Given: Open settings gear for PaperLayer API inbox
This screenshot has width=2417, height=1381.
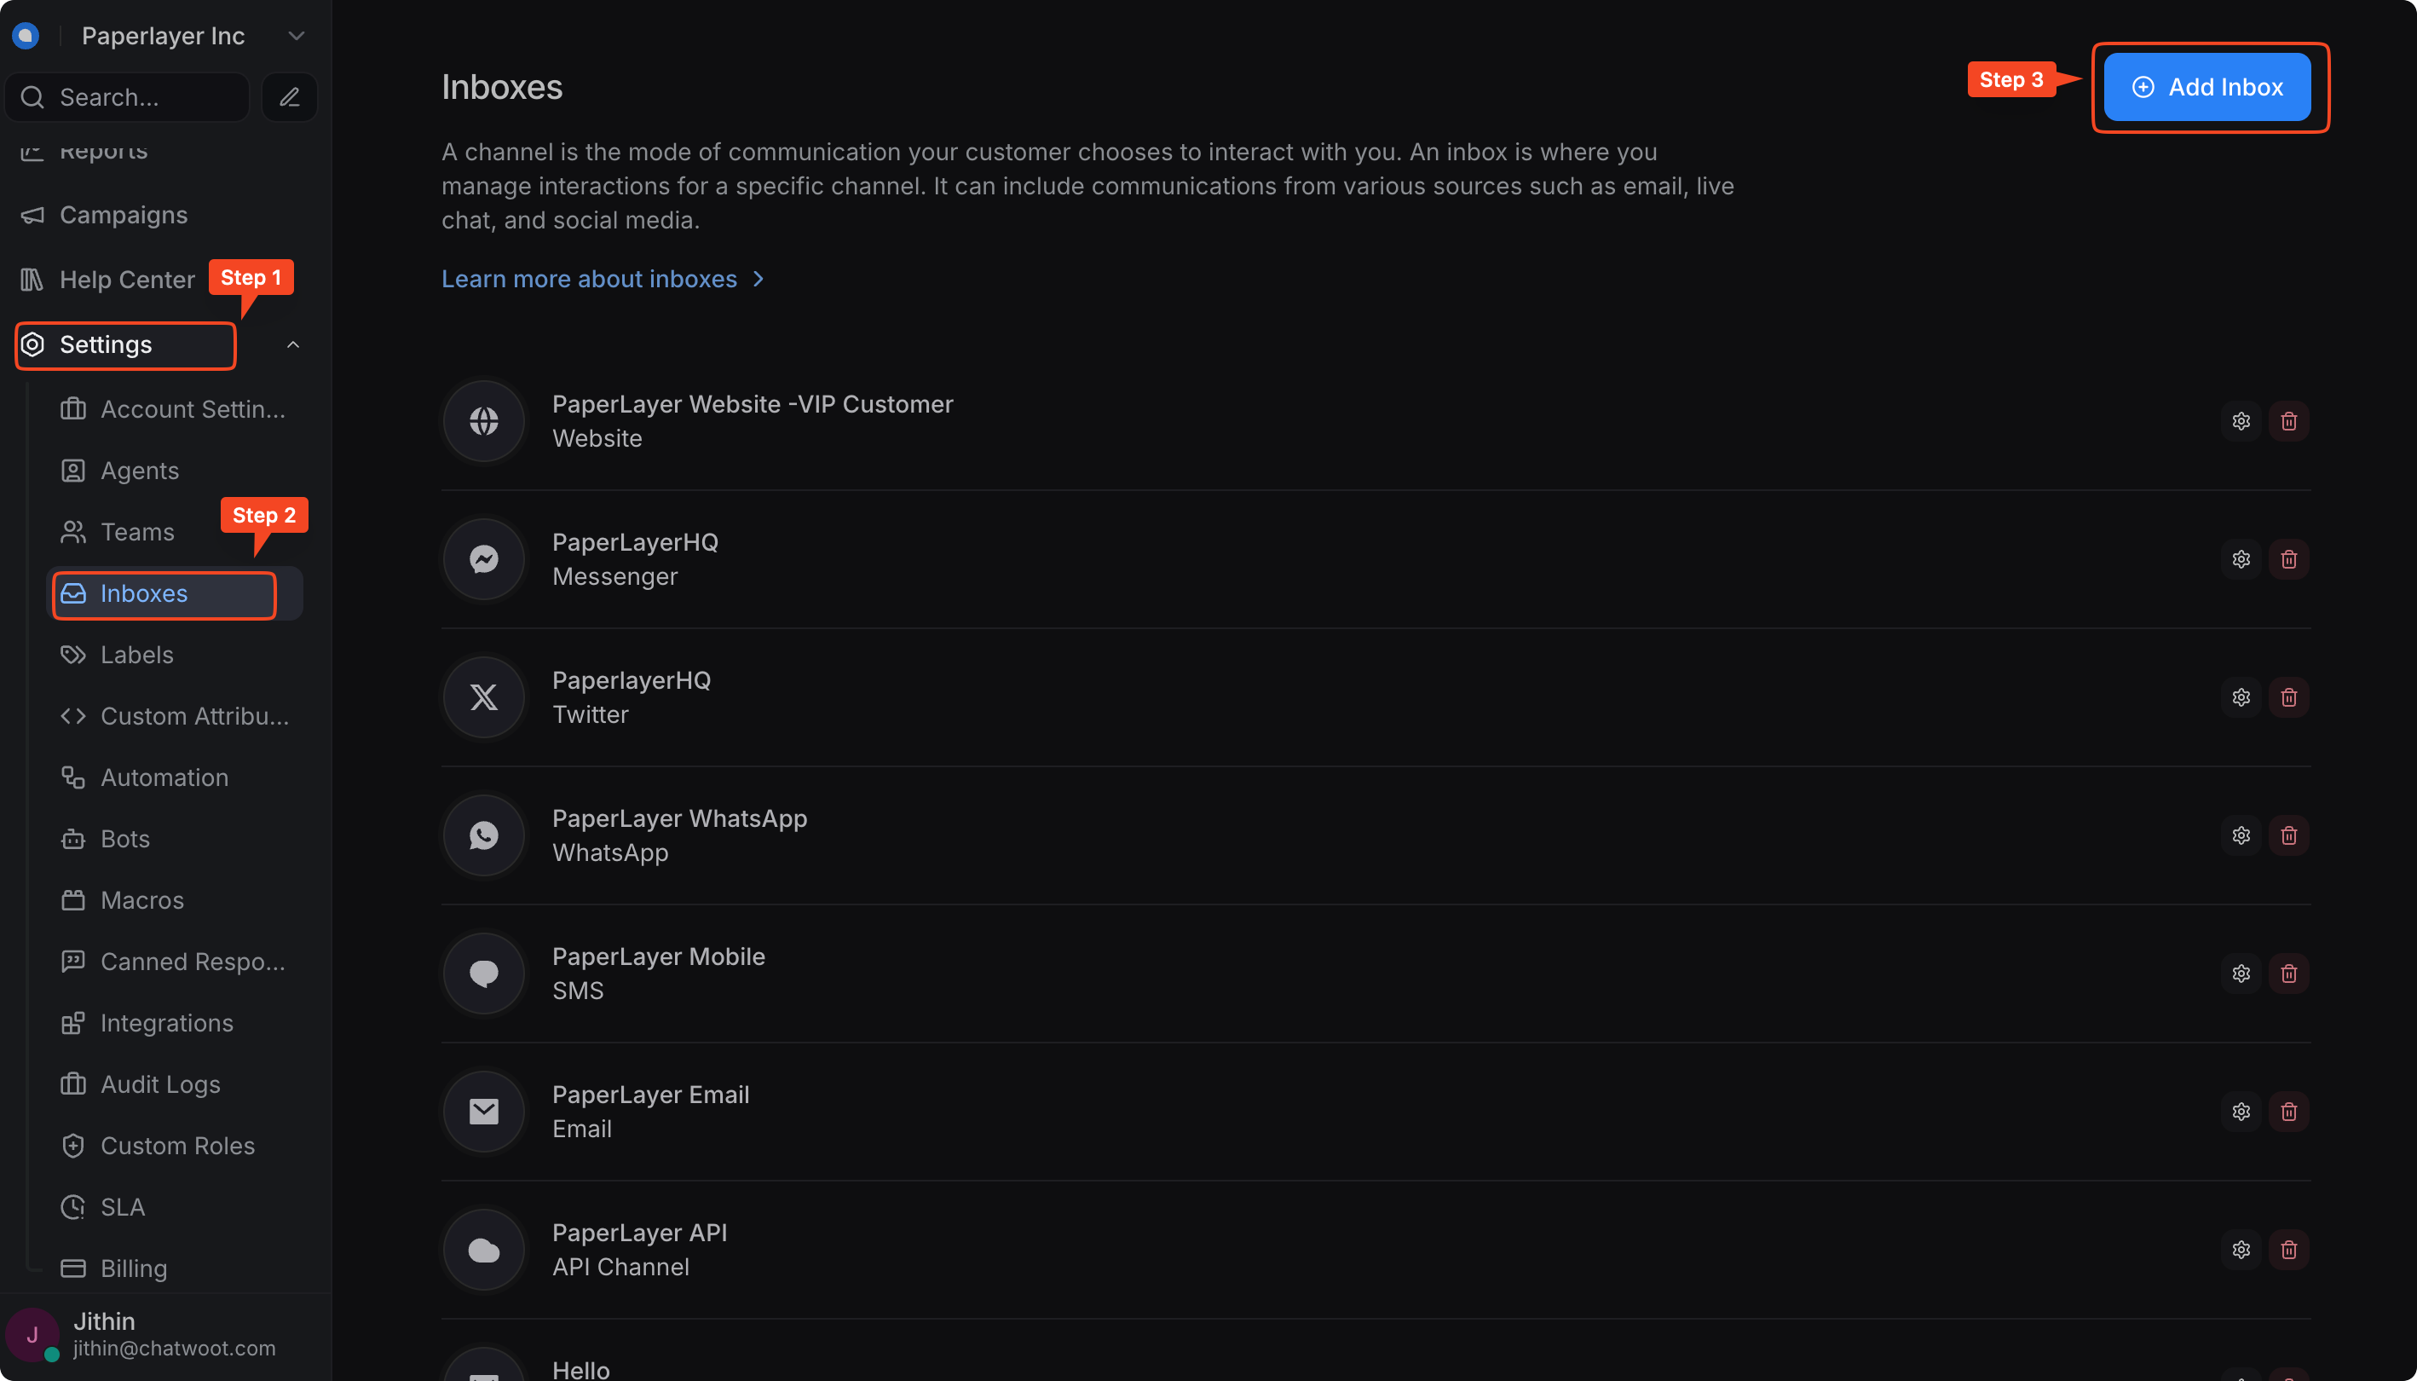Looking at the screenshot, I should tap(2241, 1250).
